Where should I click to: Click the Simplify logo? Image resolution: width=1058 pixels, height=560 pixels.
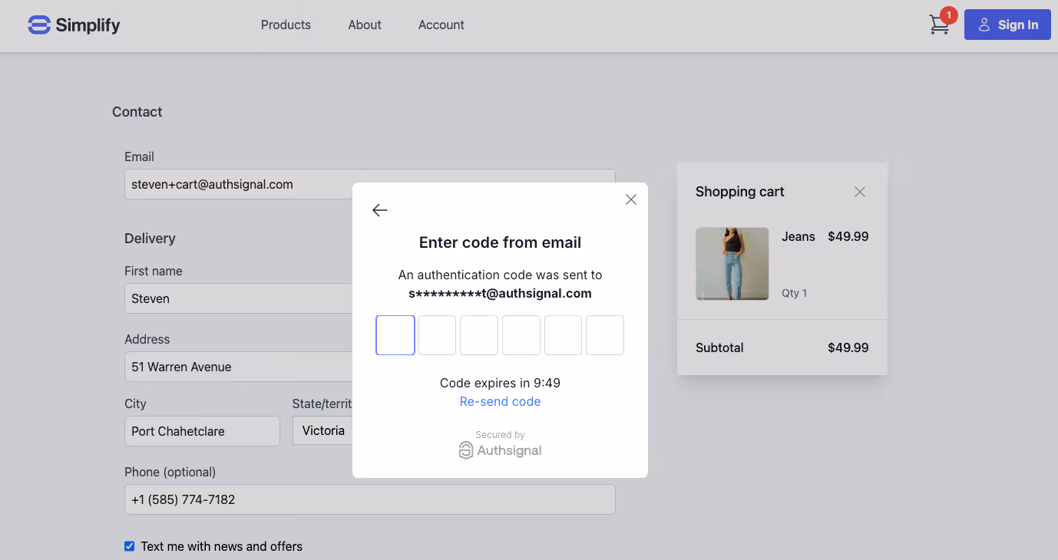tap(74, 25)
